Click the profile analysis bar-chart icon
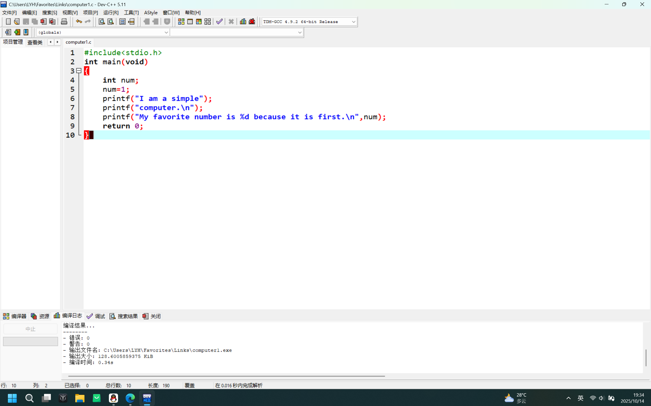Viewport: 651px width, 406px height. [x=243, y=21]
